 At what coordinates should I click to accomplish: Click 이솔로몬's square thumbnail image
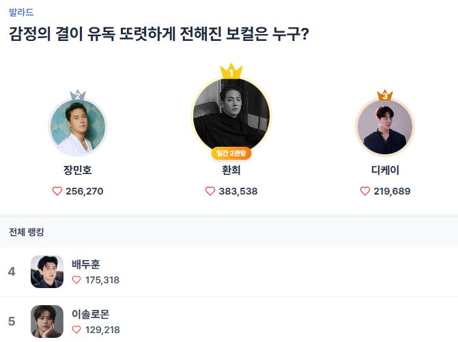pyautogui.click(x=47, y=322)
